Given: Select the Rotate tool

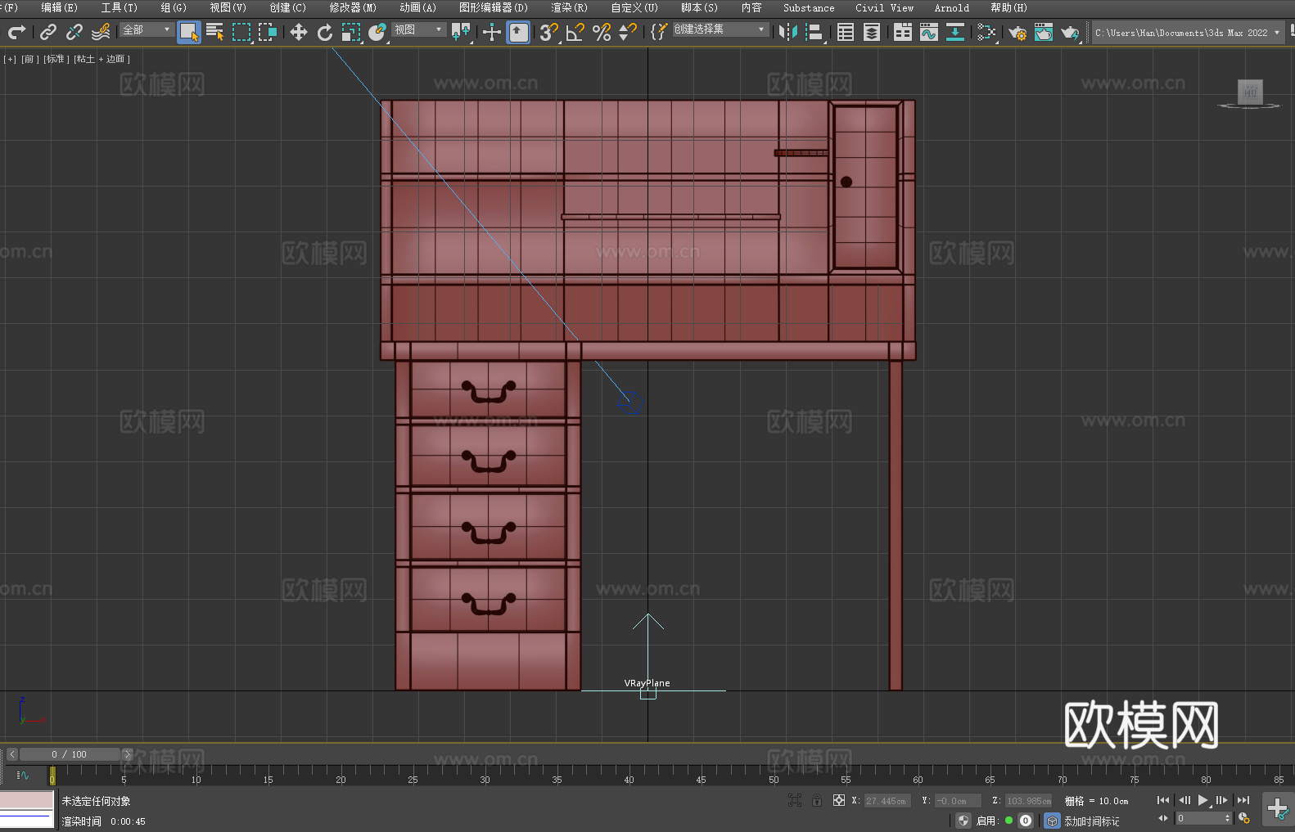Looking at the screenshot, I should pyautogui.click(x=325, y=32).
